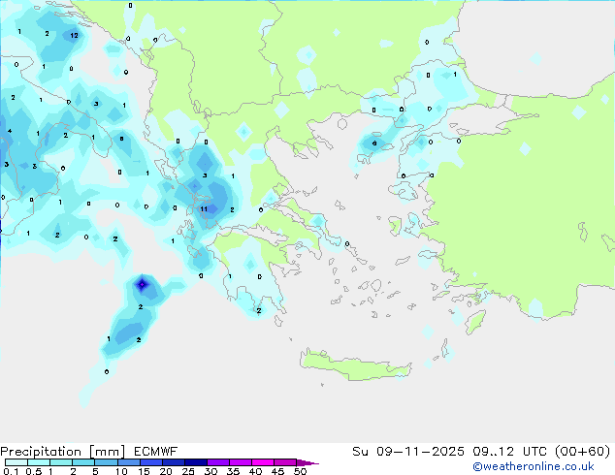Select the 0.1–0.5 mm legend swatch
The height and width of the screenshot is (475, 615).
(16, 462)
